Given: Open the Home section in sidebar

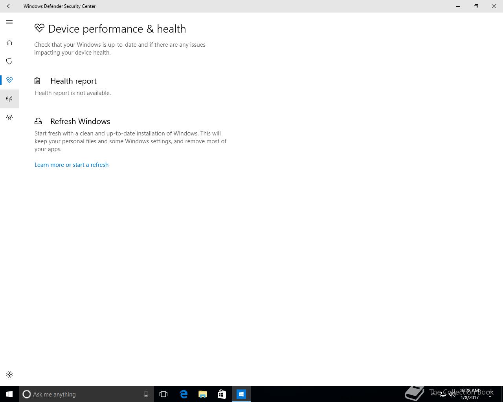Looking at the screenshot, I should tap(9, 42).
